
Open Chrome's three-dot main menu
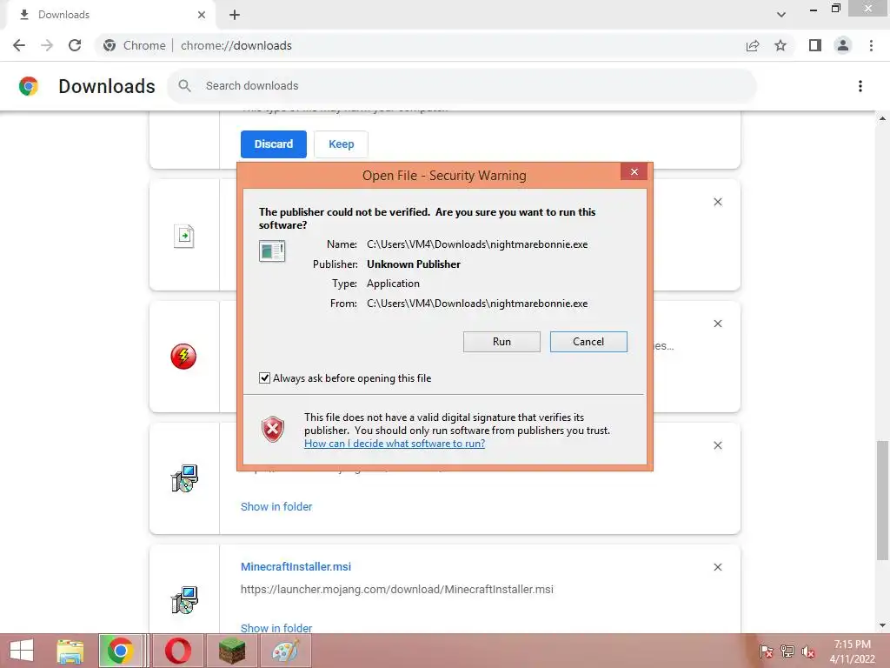(x=871, y=45)
